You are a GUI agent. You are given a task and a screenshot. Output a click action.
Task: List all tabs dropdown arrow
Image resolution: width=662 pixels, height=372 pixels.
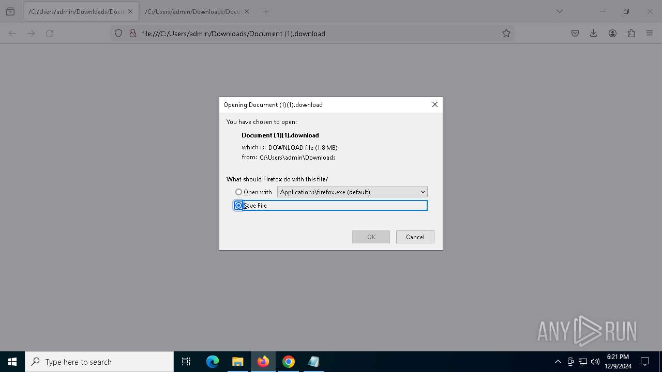pos(560,11)
